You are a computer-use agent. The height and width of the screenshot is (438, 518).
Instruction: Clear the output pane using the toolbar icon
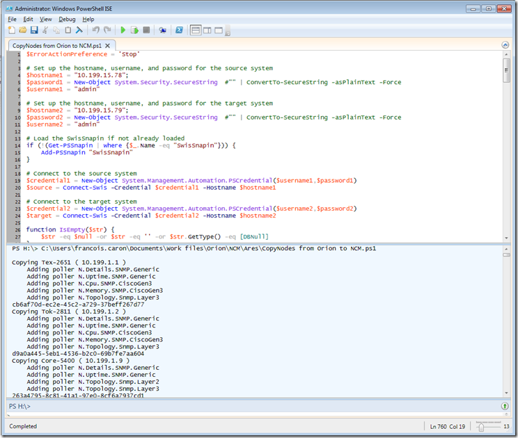click(x=79, y=31)
